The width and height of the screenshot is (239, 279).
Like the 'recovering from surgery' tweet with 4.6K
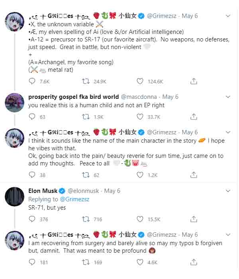pyautogui.click(x=140, y=262)
